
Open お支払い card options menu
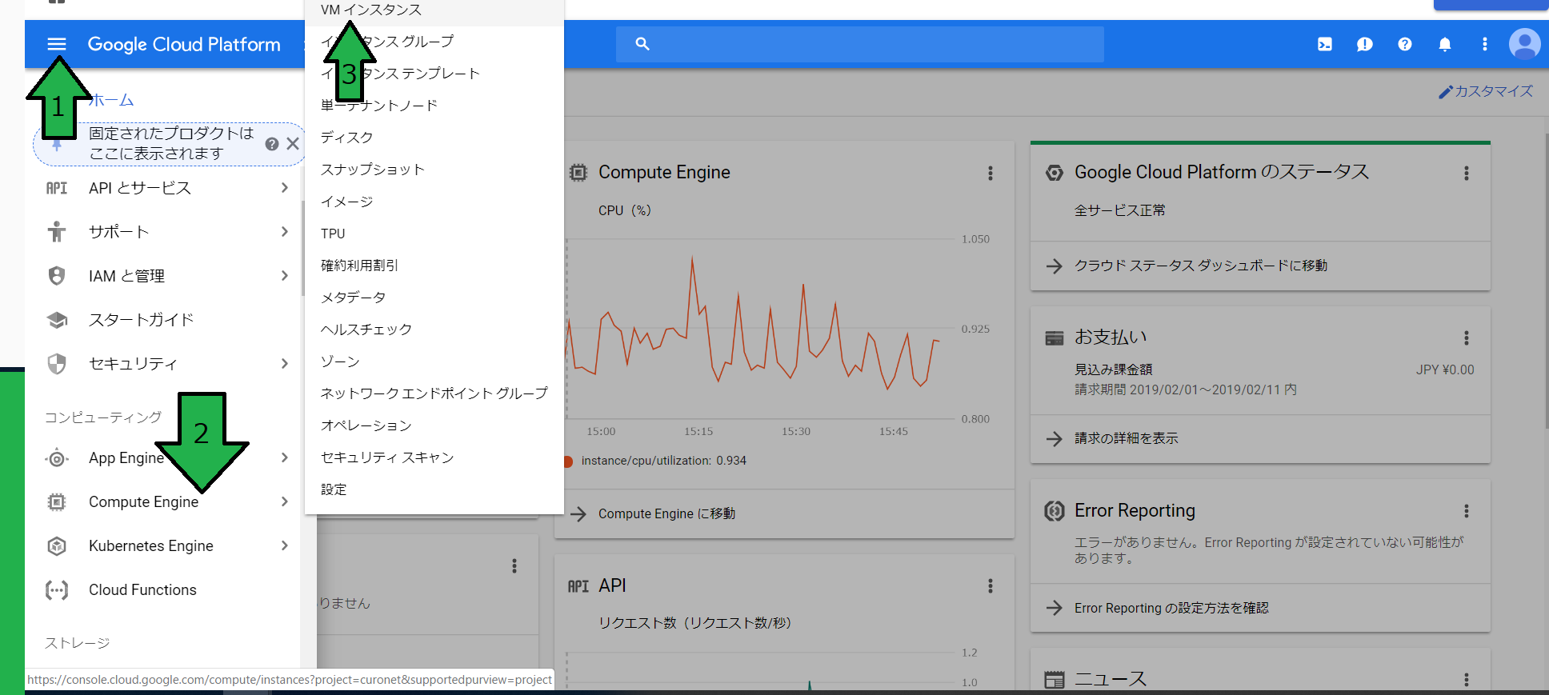[x=1467, y=338]
